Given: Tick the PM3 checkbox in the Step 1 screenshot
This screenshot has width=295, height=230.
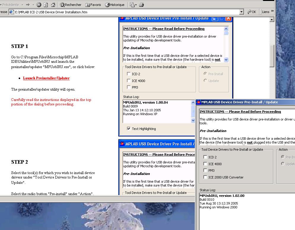Looking at the screenshot, I should [129, 87].
